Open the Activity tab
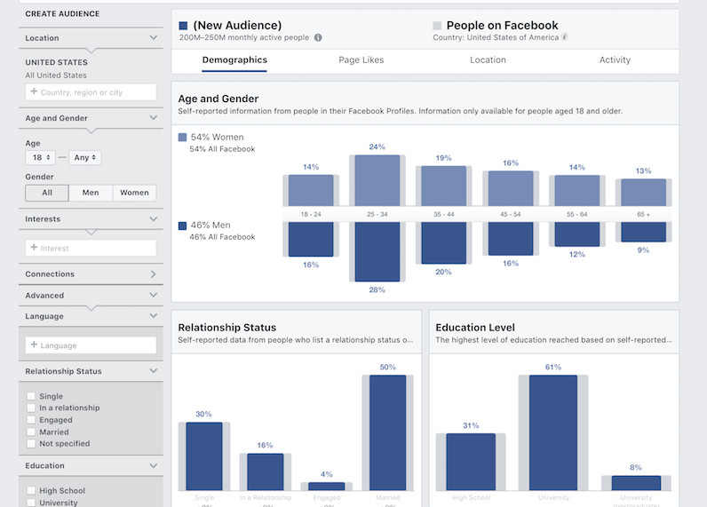Viewport: 707px width, 507px height. point(615,60)
